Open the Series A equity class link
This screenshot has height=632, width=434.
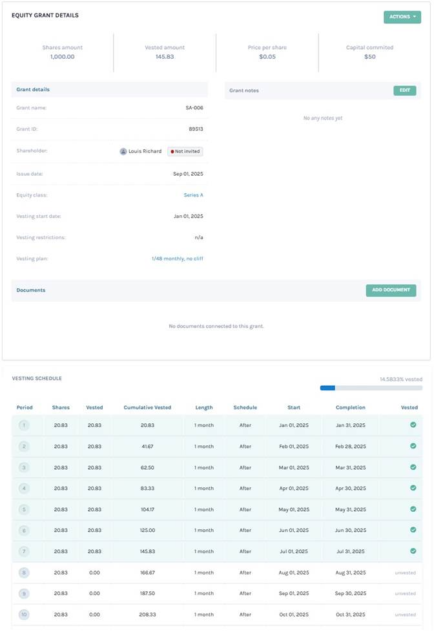pos(193,195)
